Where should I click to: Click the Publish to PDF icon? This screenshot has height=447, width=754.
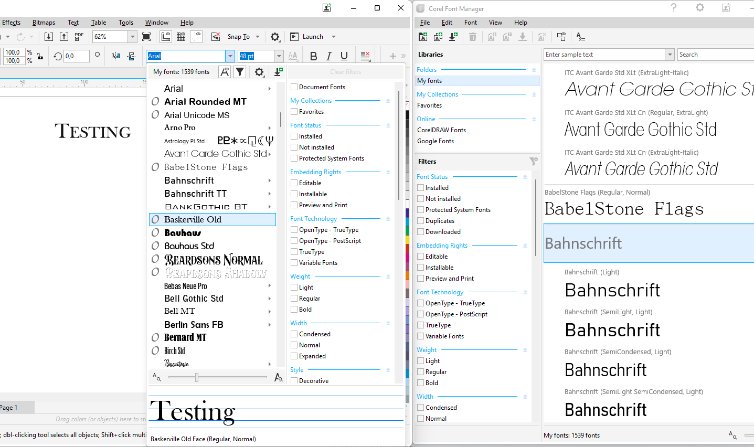click(79, 37)
